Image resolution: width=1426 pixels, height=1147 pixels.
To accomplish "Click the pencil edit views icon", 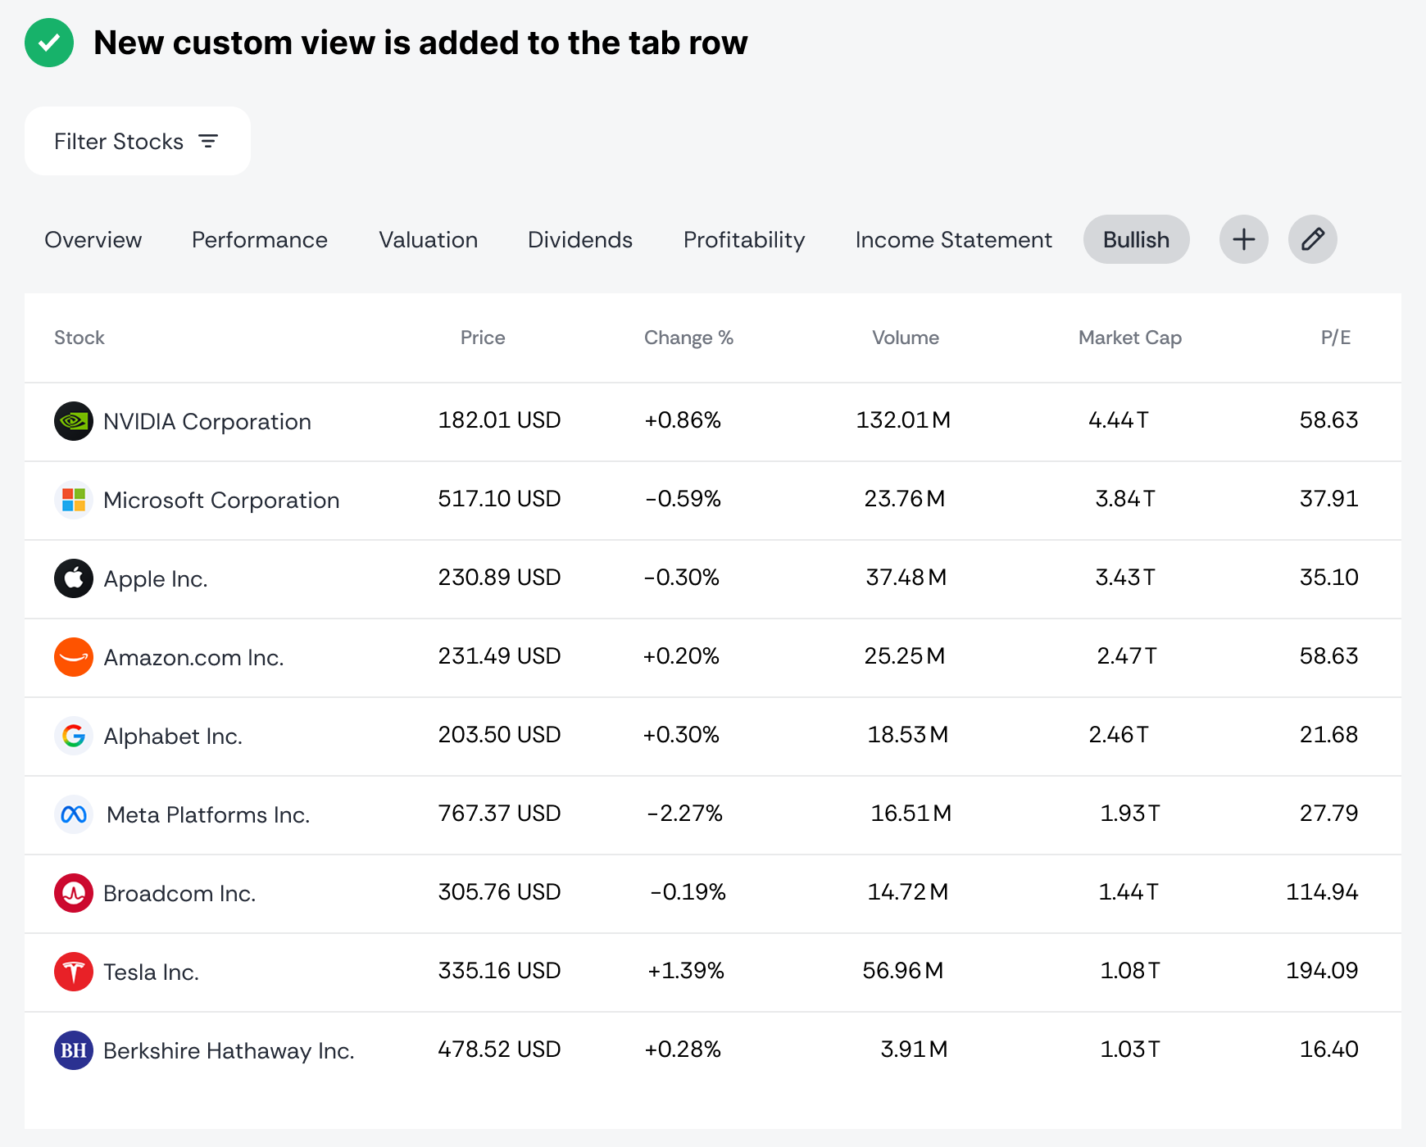I will coord(1312,239).
